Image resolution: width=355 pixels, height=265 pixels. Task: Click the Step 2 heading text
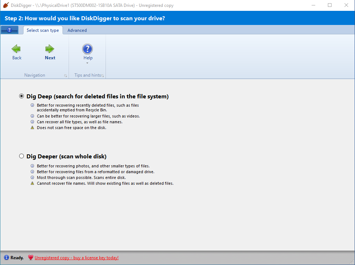[x=85, y=18]
